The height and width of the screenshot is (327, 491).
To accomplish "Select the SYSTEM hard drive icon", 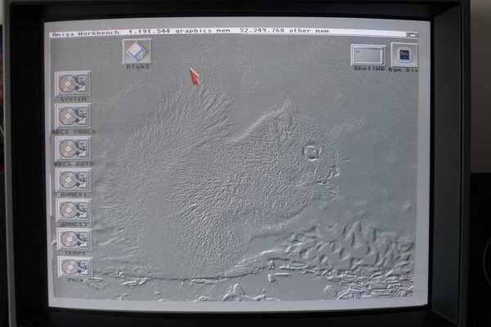I will coord(73,83).
